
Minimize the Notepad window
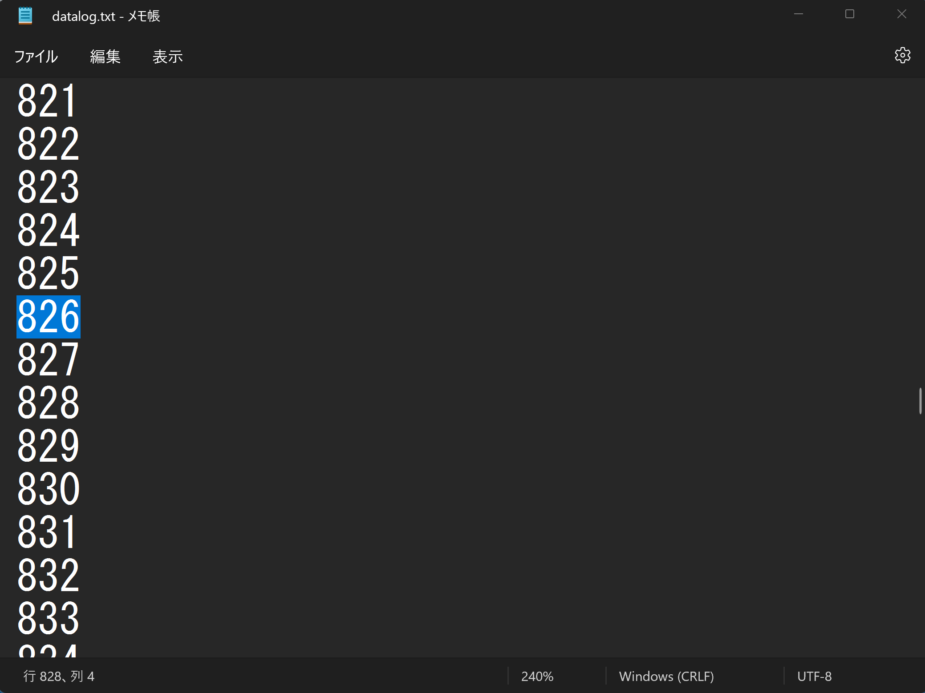click(x=798, y=14)
